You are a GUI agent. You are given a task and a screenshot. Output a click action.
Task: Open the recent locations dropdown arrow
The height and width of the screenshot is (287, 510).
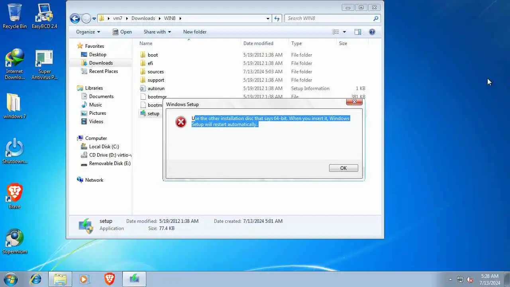94,18
